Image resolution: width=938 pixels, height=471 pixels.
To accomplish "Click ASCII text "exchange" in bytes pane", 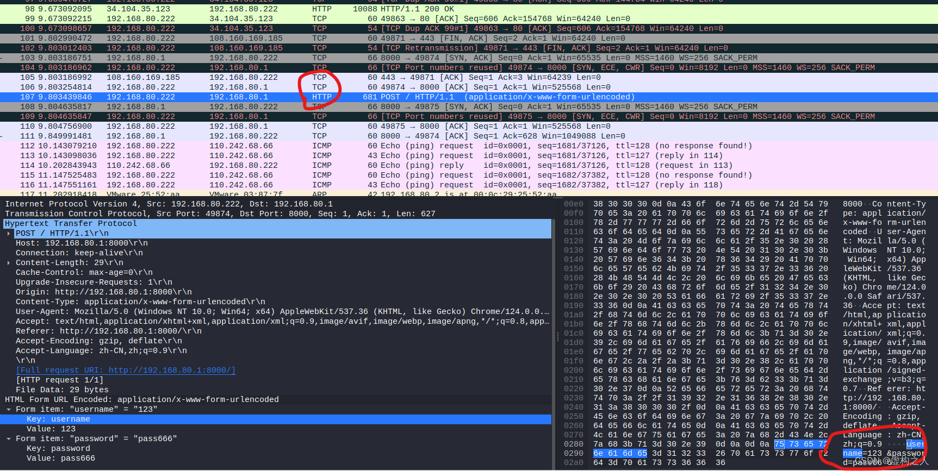I will [862, 379].
